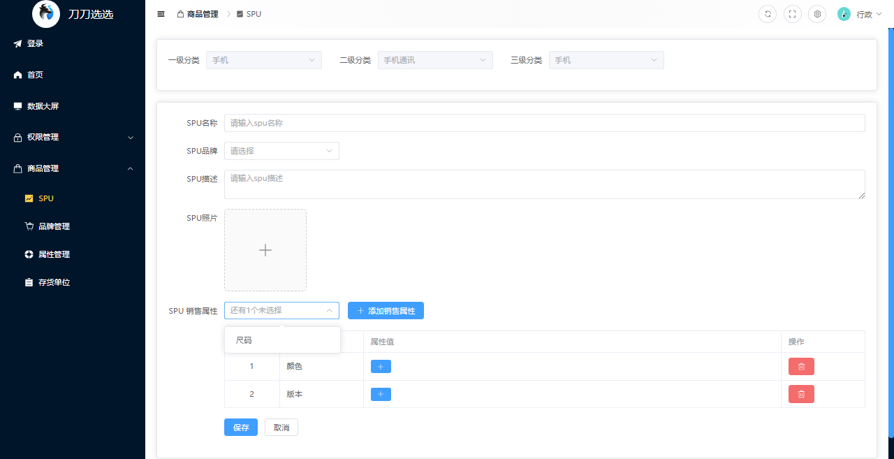894x459 pixels.
Task: Open the 一级分类 dropdown
Action: tap(264, 60)
